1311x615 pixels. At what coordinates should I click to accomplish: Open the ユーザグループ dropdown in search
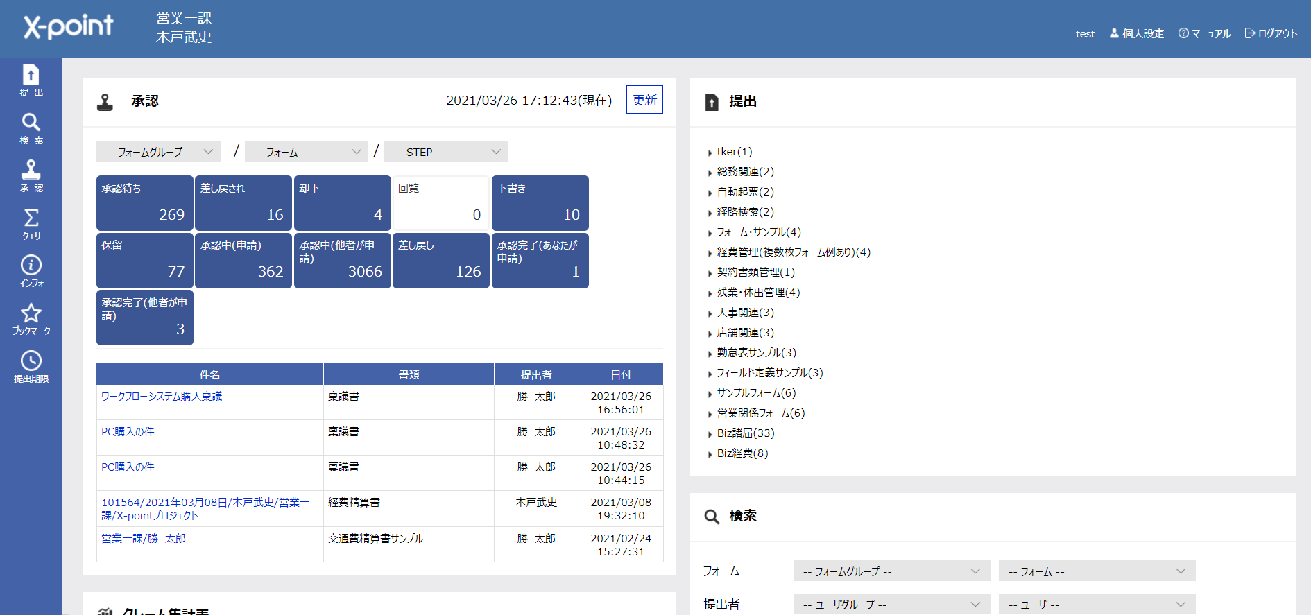point(891,605)
